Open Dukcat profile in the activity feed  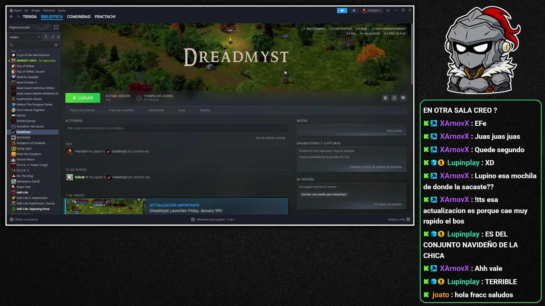[x=80, y=177]
